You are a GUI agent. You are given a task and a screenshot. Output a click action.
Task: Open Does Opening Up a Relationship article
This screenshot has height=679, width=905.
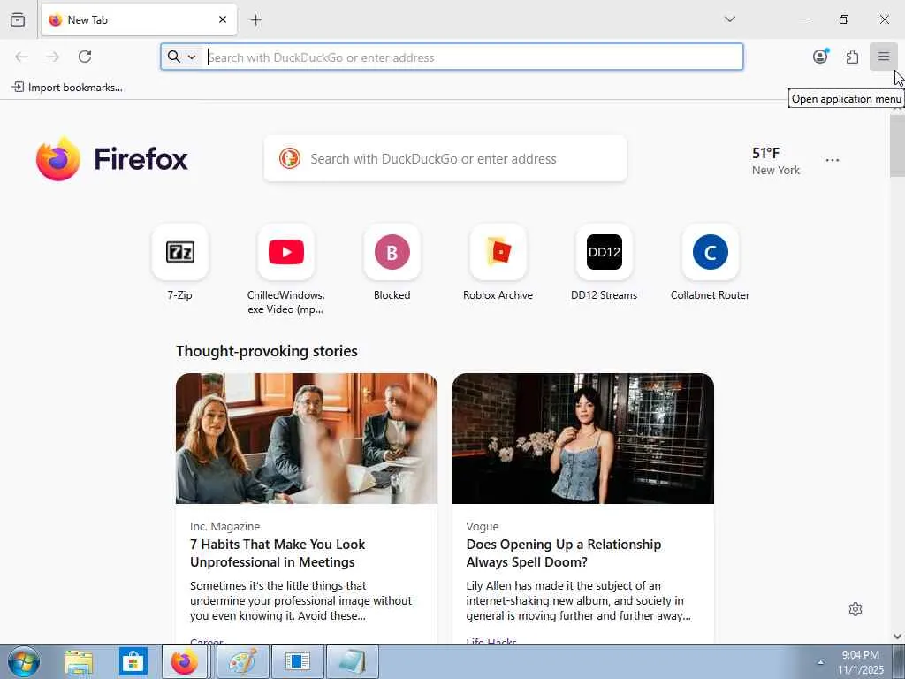point(564,553)
